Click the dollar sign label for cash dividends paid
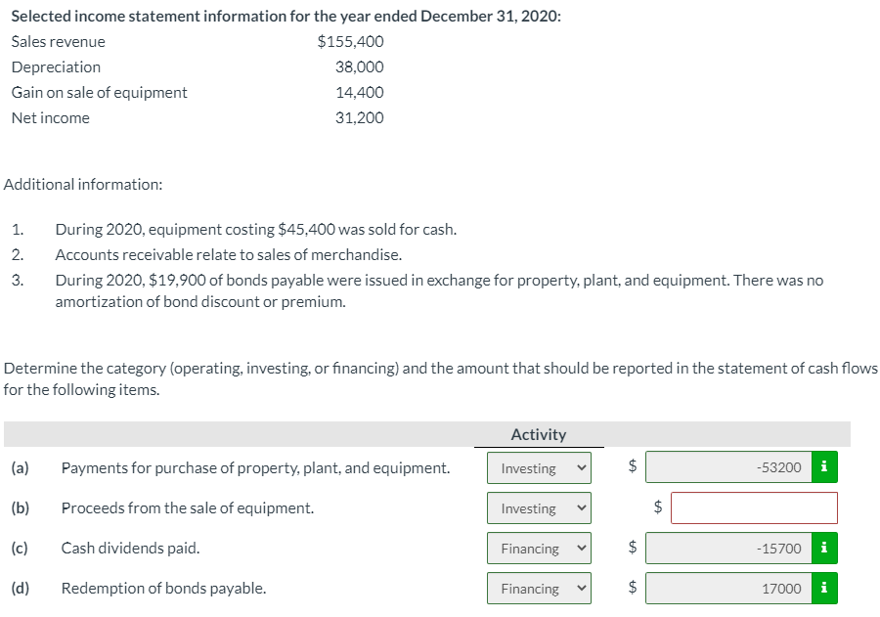Image resolution: width=880 pixels, height=617 pixels. point(631,548)
